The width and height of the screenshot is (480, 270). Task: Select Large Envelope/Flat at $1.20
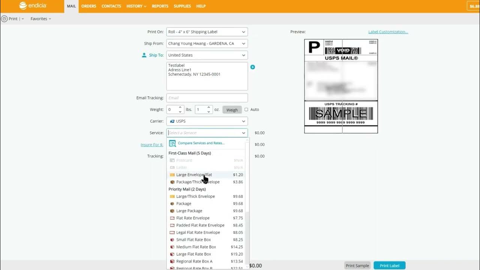(206, 175)
